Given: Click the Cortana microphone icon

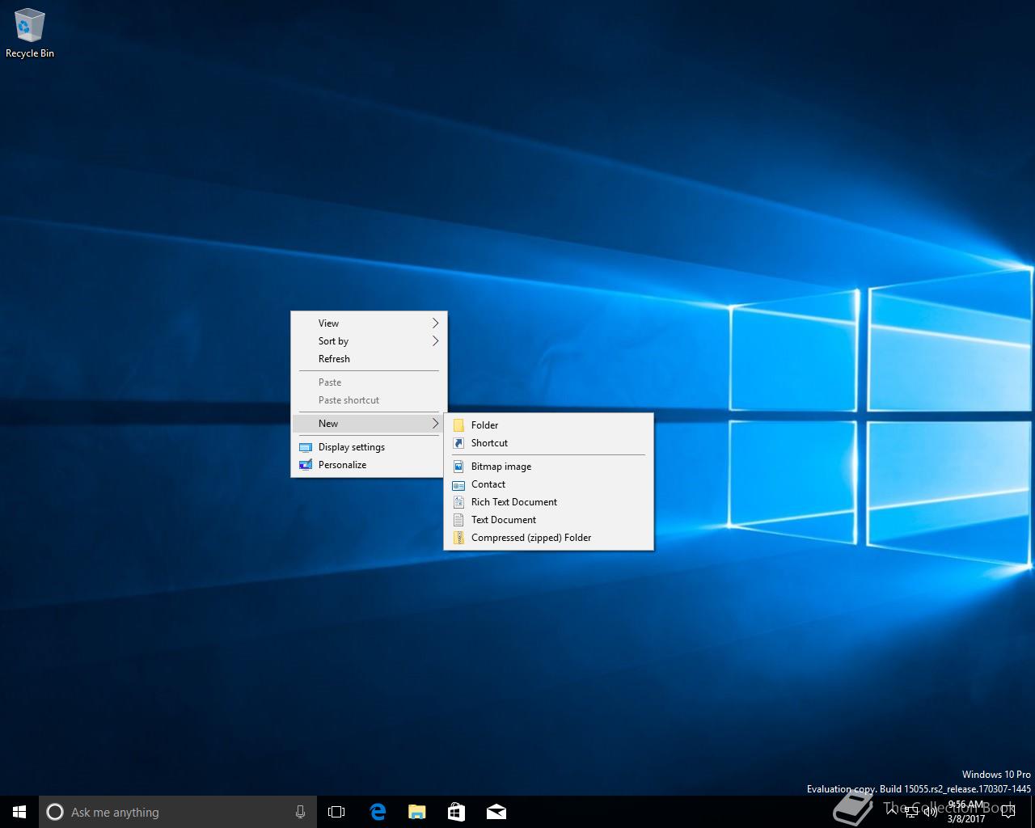Looking at the screenshot, I should (x=300, y=812).
